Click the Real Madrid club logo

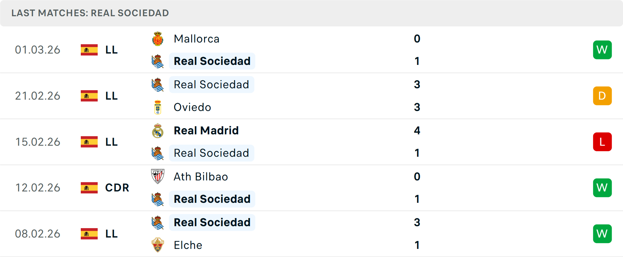(158, 130)
